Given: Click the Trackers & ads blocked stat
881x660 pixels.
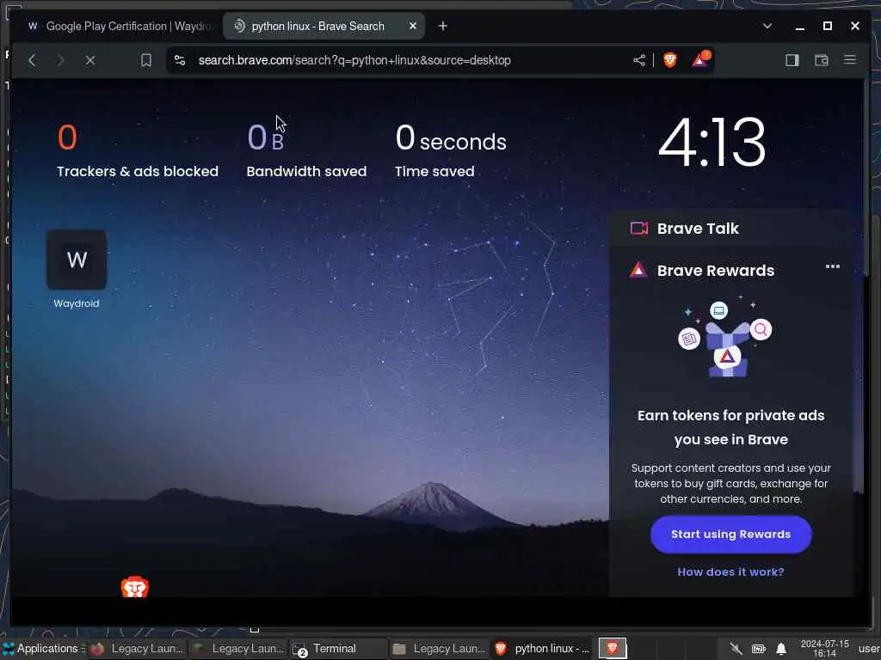Looking at the screenshot, I should pyautogui.click(x=137, y=150).
